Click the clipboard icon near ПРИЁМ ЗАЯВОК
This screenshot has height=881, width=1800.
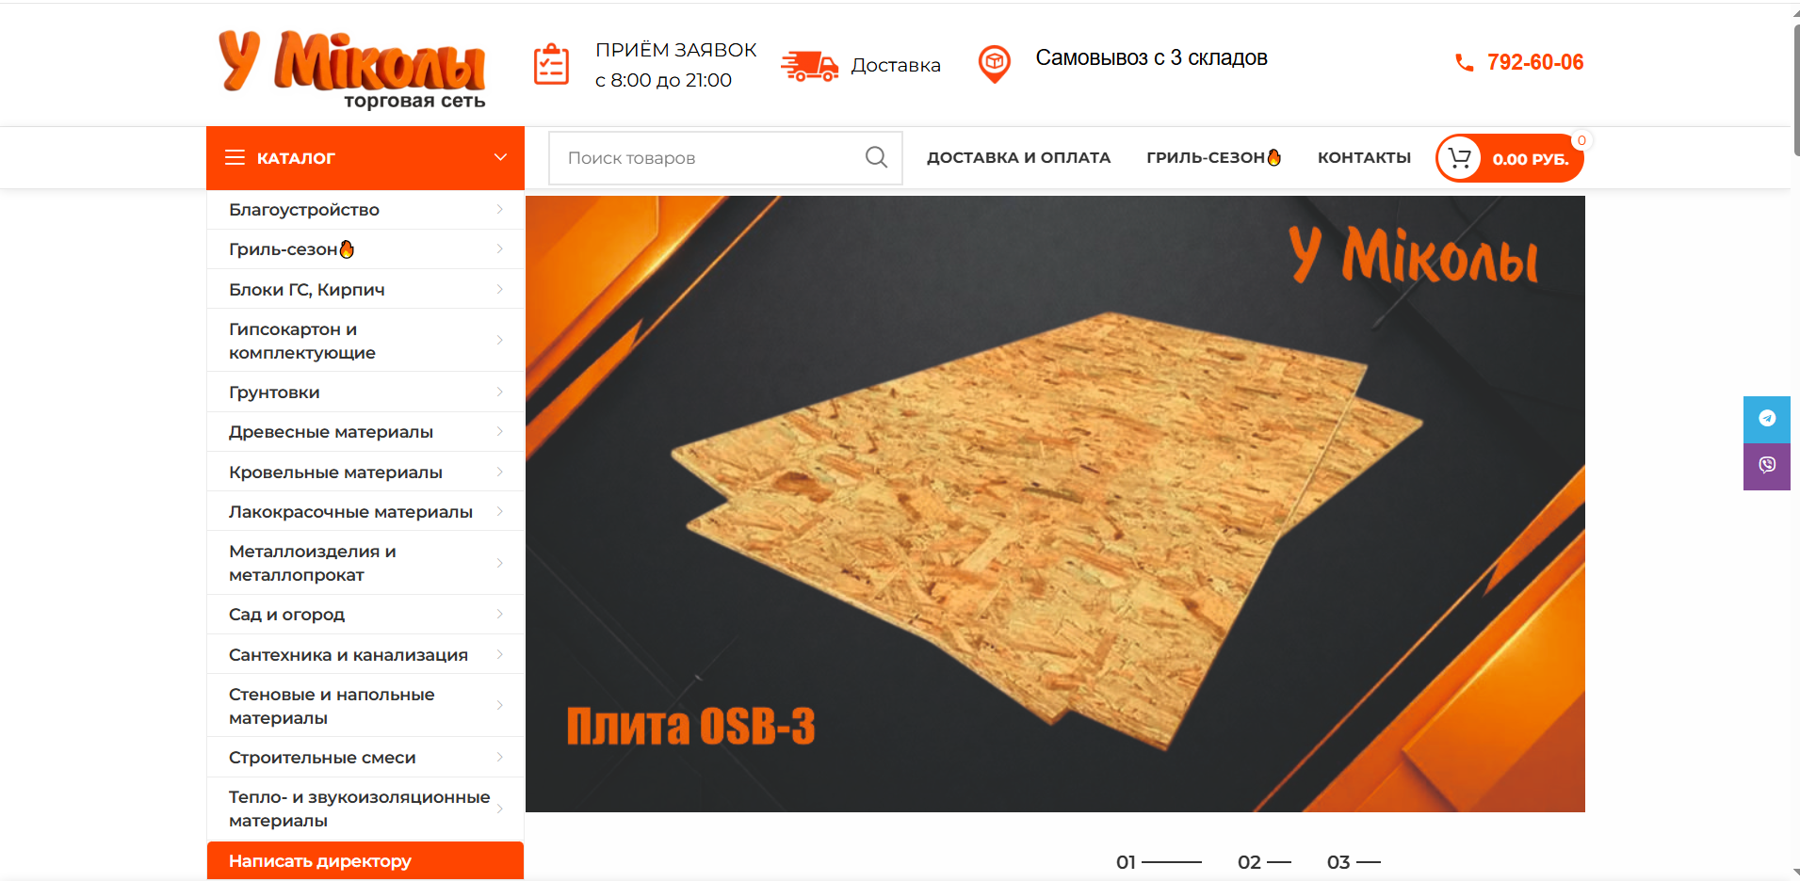(x=551, y=63)
